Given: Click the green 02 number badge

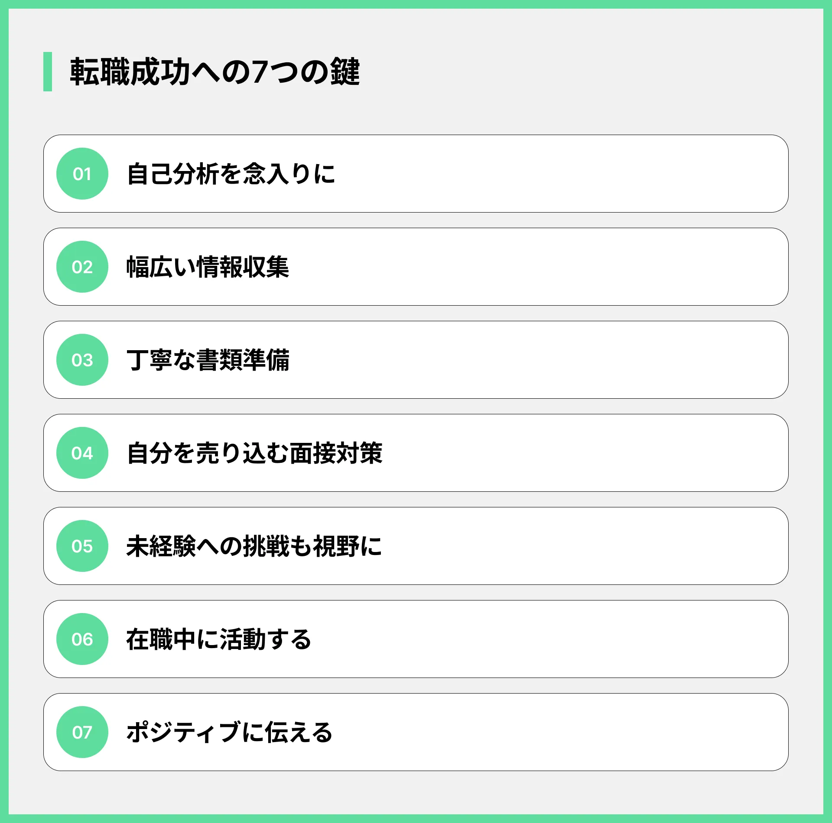Looking at the screenshot, I should click(82, 267).
